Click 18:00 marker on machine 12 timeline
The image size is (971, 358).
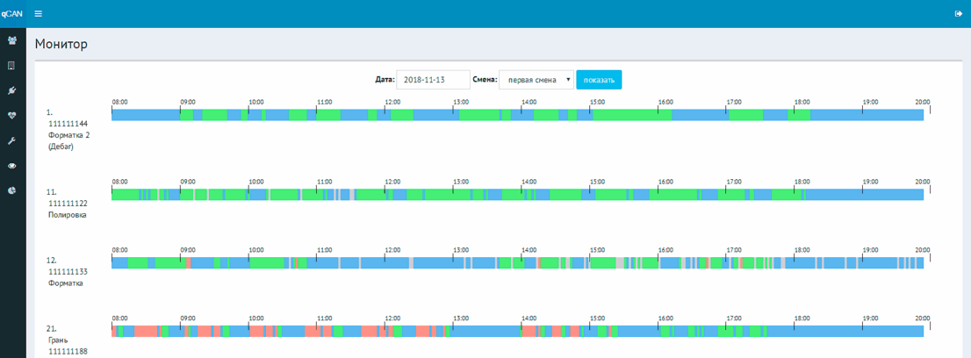point(802,250)
